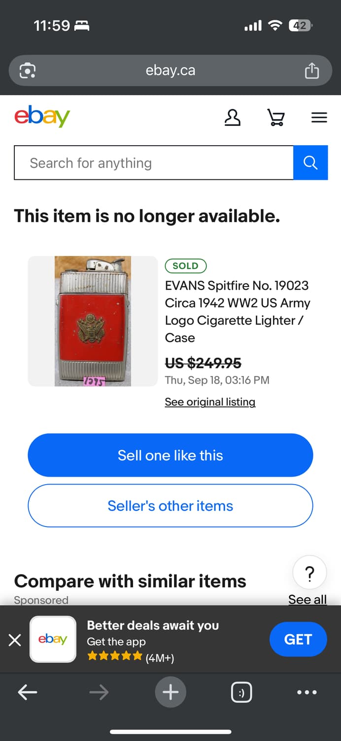Expand See all similar items
The height and width of the screenshot is (741, 341).
pyautogui.click(x=307, y=599)
